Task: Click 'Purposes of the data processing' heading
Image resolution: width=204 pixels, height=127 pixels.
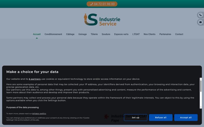Action: tap(22, 108)
